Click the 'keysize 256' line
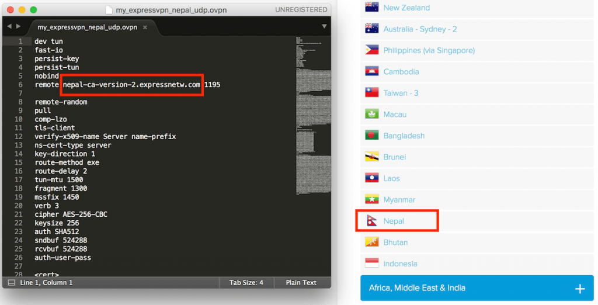598x305 pixels. tap(57, 223)
